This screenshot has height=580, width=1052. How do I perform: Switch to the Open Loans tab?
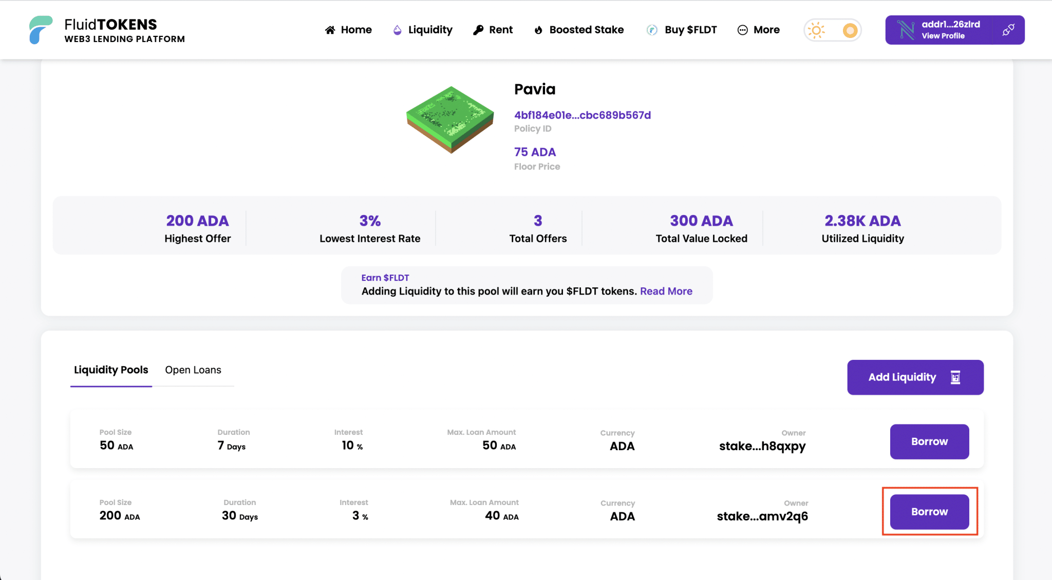(193, 370)
